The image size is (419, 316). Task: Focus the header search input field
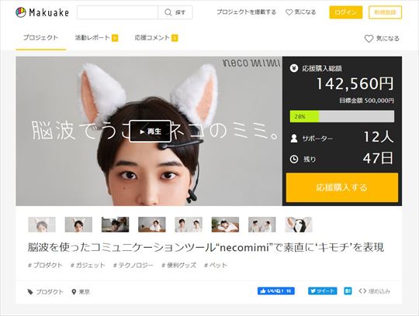coord(118,12)
